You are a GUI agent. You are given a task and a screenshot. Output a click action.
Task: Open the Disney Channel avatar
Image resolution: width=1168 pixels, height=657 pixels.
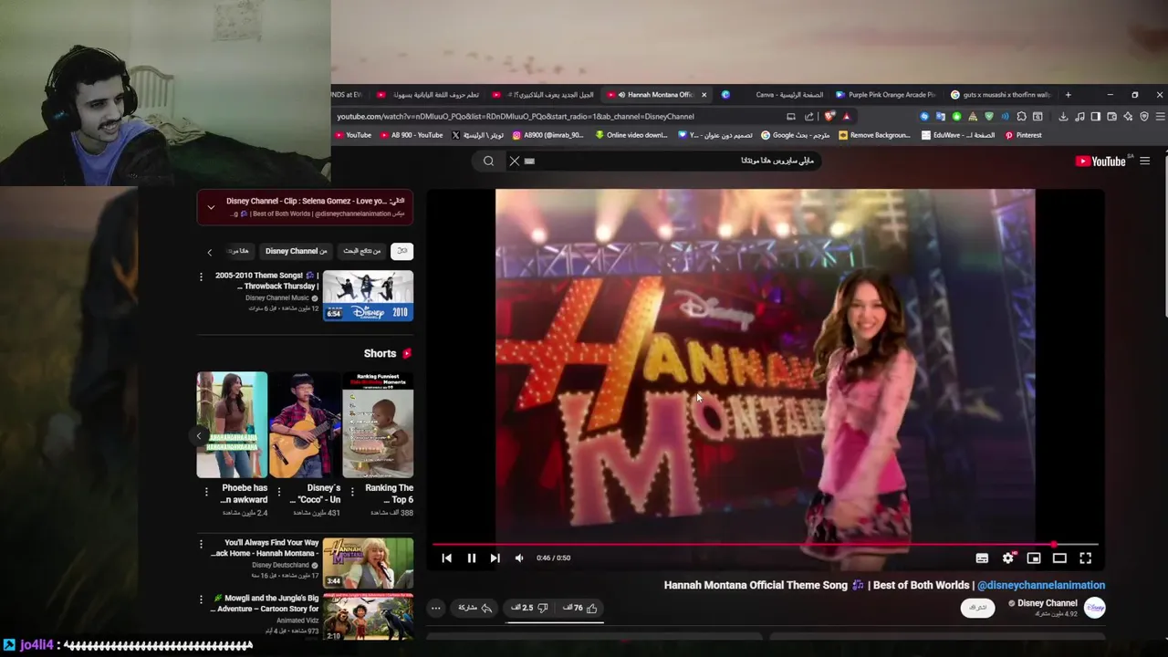point(1094,608)
